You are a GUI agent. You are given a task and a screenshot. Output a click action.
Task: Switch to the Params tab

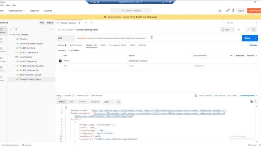click(62, 45)
